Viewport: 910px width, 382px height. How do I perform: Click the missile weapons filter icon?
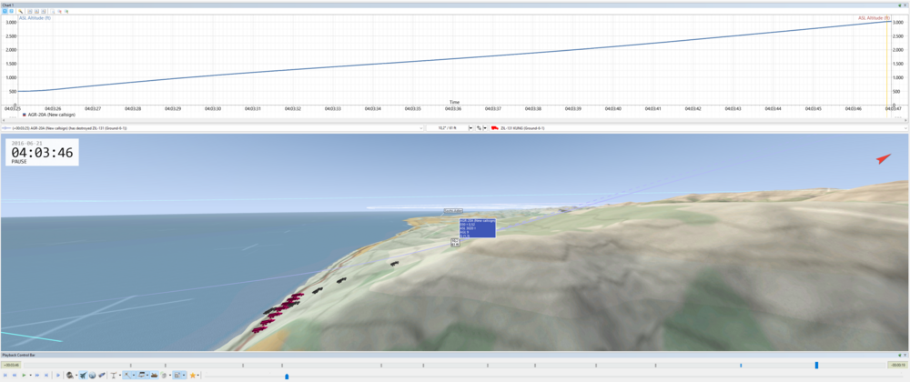pos(102,375)
